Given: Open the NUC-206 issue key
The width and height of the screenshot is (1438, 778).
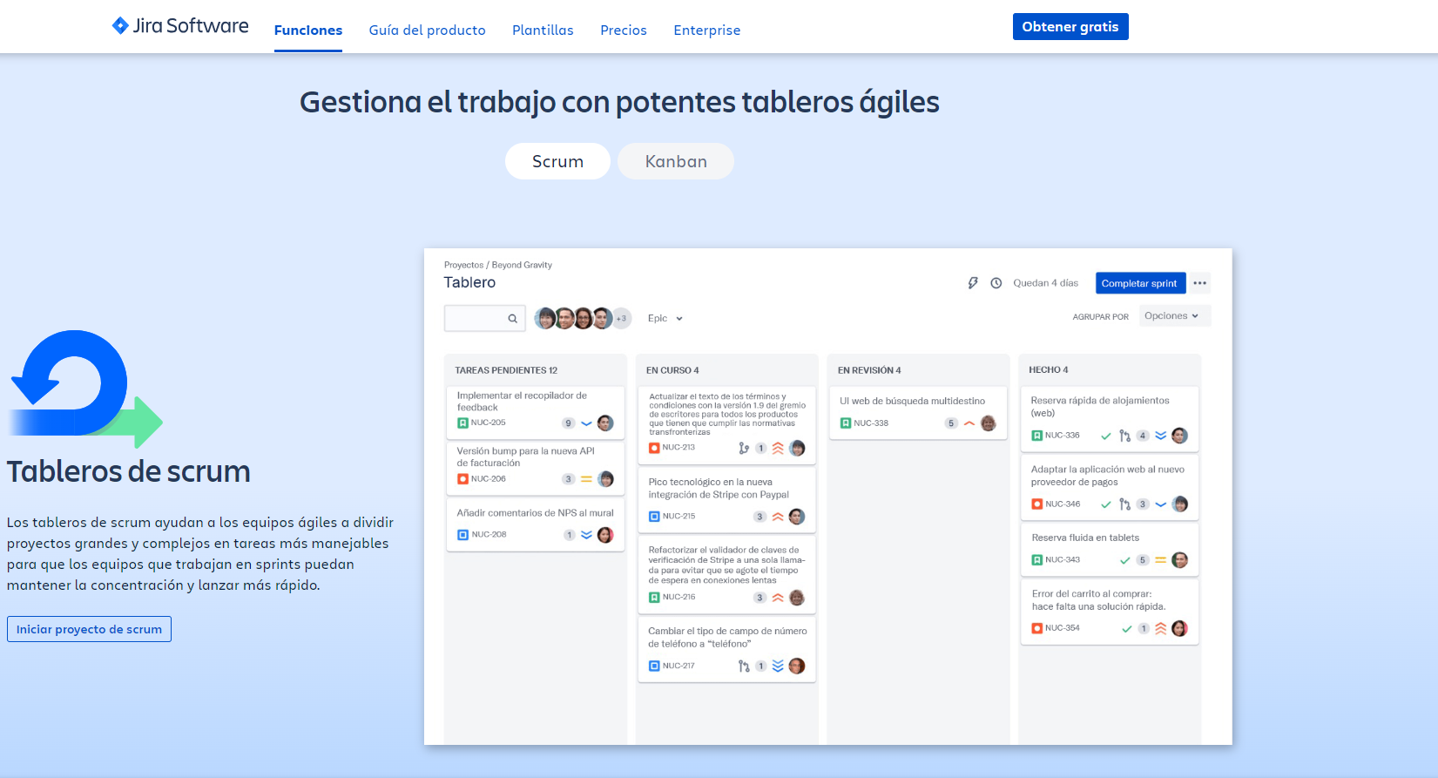Looking at the screenshot, I should 488,479.
